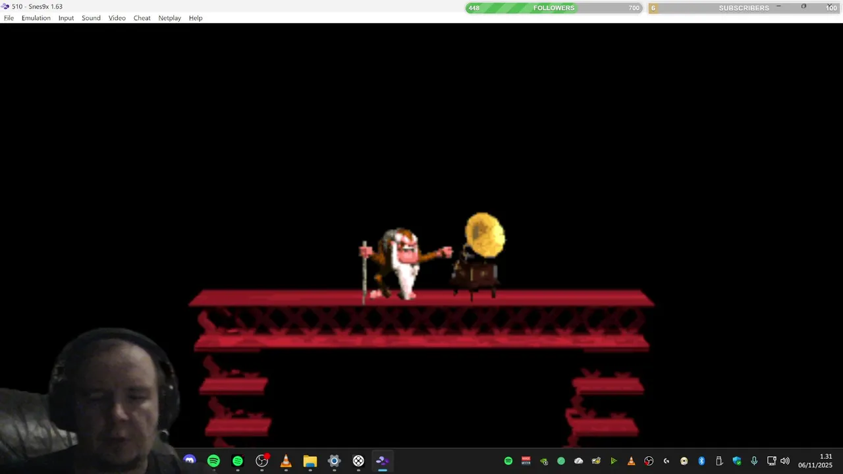The image size is (843, 474).
Task: Open the Help menu
Action: tap(196, 18)
